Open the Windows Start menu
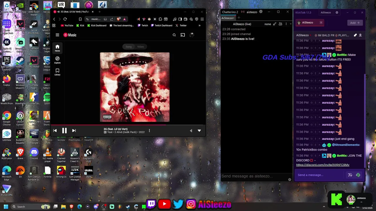376x211 pixels. 6,207
